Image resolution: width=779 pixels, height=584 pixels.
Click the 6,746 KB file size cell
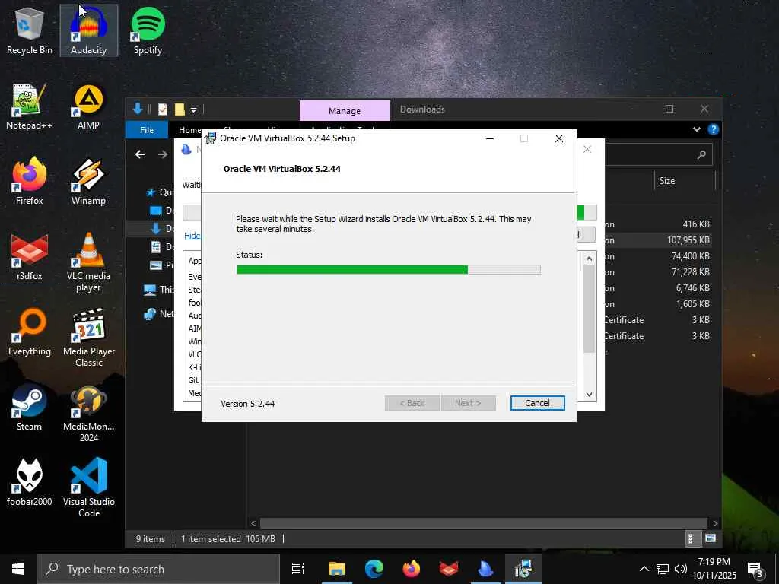(x=692, y=288)
